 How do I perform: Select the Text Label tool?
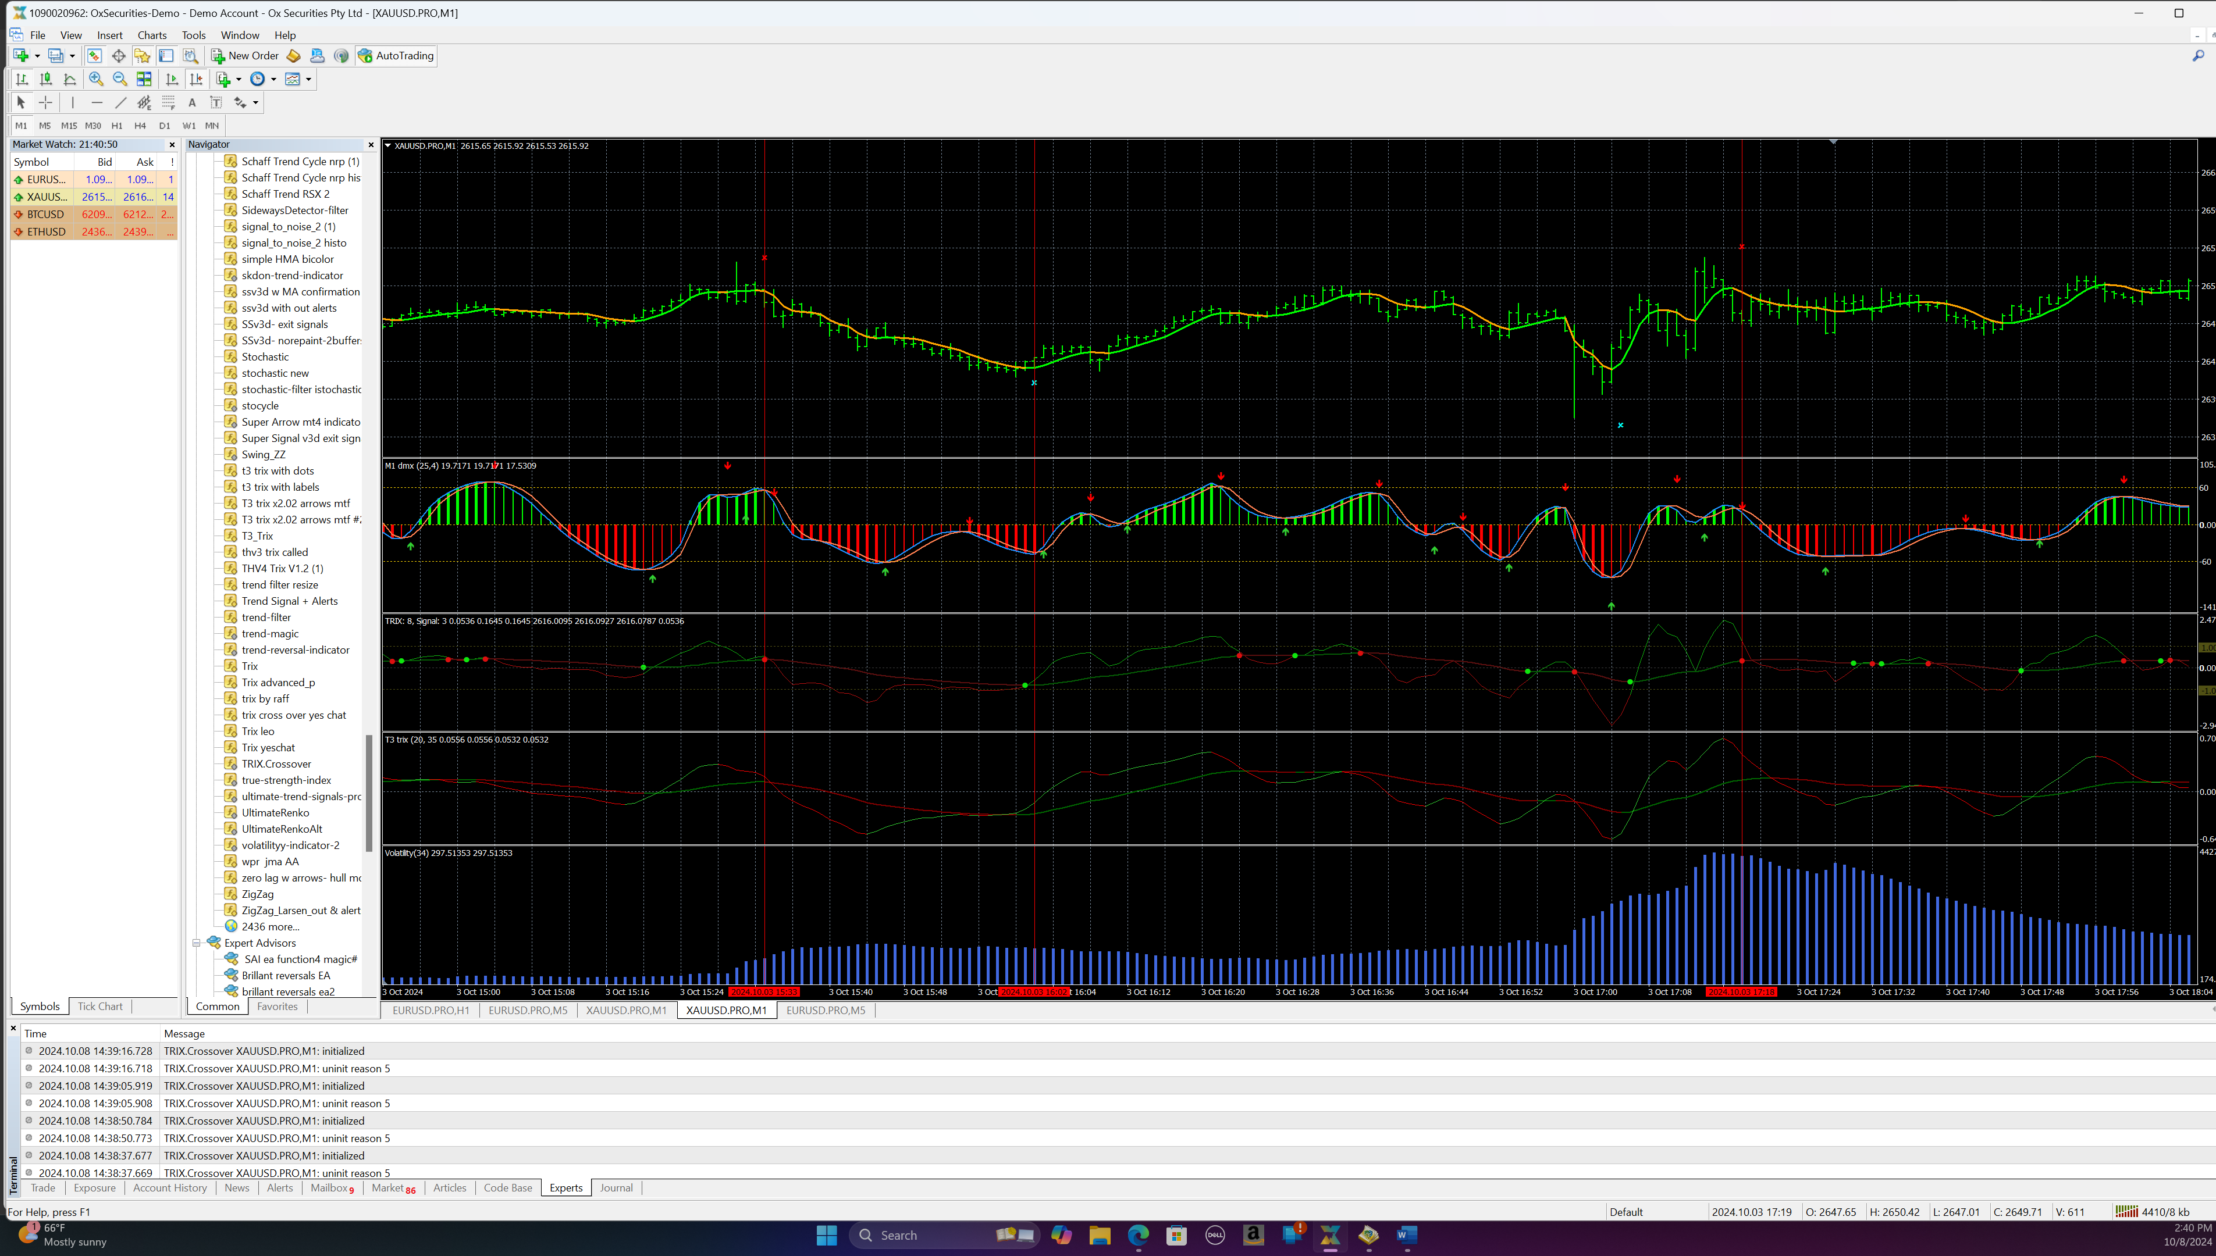click(x=216, y=103)
